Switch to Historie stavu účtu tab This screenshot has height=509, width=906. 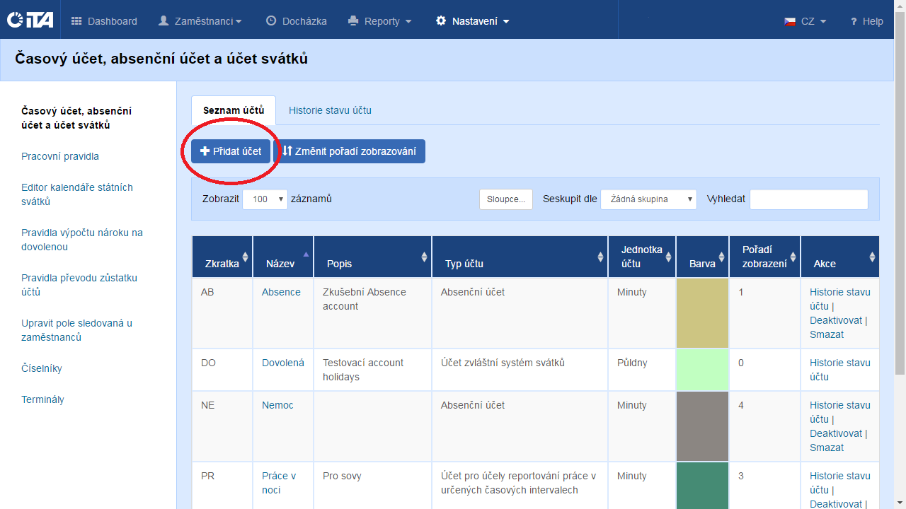pyautogui.click(x=330, y=110)
